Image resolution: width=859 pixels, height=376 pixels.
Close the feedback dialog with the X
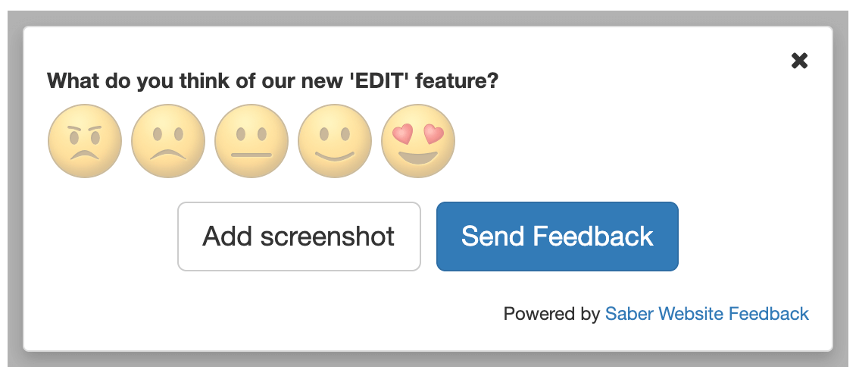tap(799, 61)
